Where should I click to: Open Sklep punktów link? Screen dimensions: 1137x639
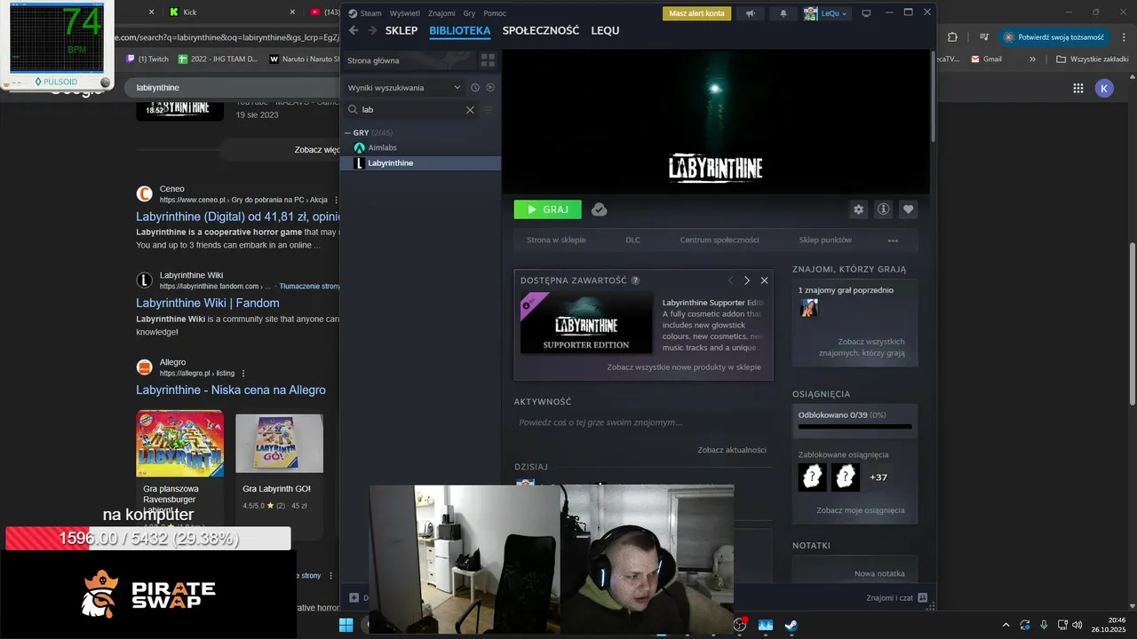coord(825,240)
